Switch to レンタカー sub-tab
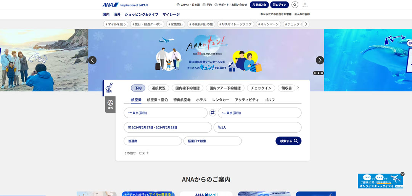Image resolution: width=412 pixels, height=196 pixels. click(221, 100)
